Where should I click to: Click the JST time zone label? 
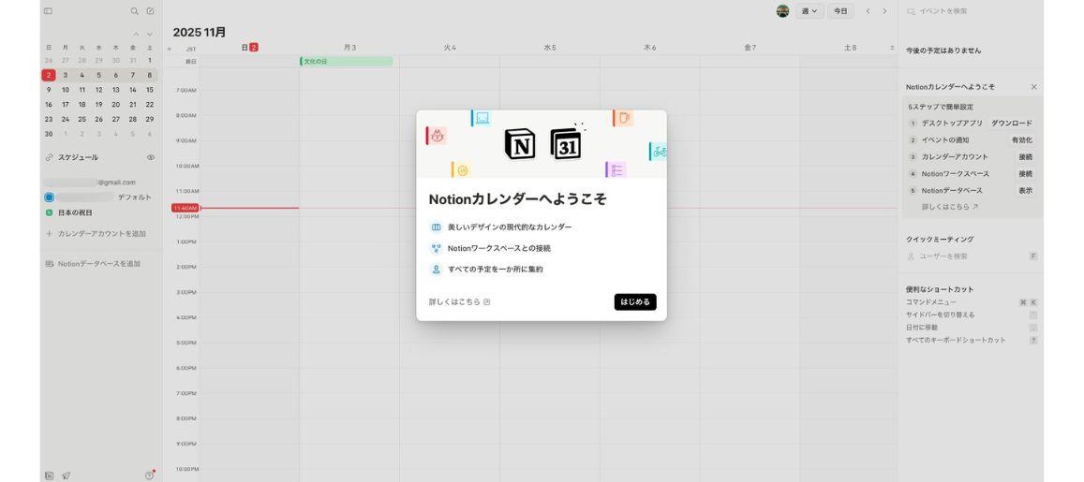click(191, 49)
